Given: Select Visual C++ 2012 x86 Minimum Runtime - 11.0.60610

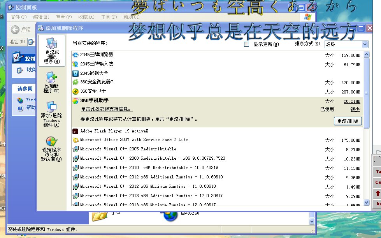Looking at the screenshot, I should pos(148,186).
